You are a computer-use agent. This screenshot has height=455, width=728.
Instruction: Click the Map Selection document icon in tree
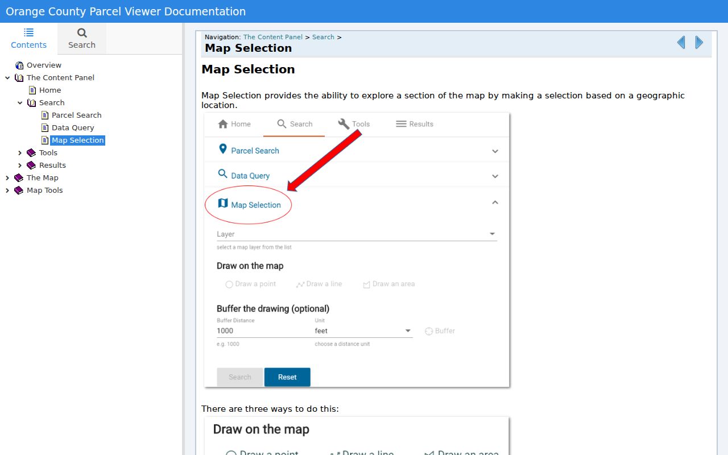[45, 140]
